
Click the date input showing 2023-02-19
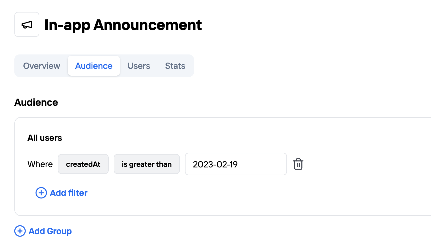coord(236,164)
